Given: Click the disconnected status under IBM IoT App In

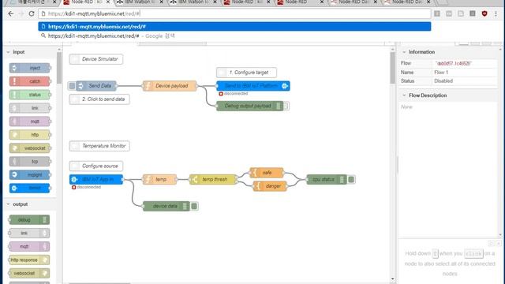Looking at the screenshot, I should pyautogui.click(x=86, y=187).
